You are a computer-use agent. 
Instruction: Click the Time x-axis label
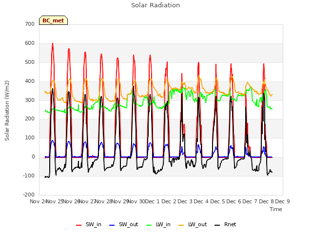tap(276, 209)
